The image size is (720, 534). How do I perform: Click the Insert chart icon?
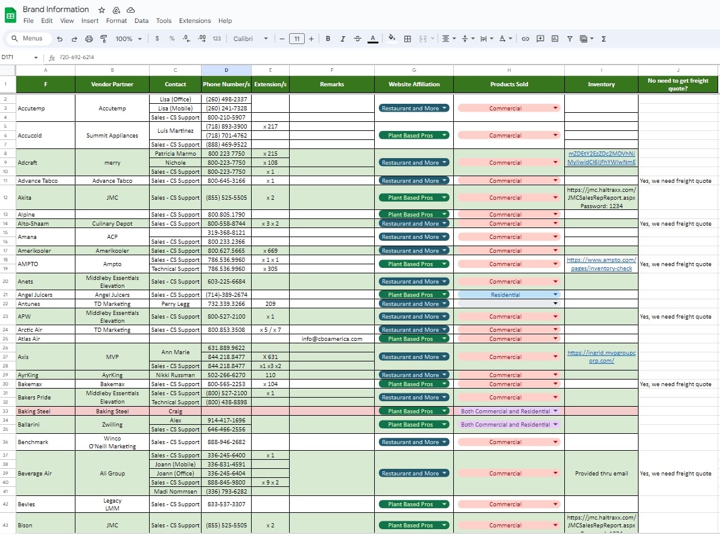tap(555, 39)
